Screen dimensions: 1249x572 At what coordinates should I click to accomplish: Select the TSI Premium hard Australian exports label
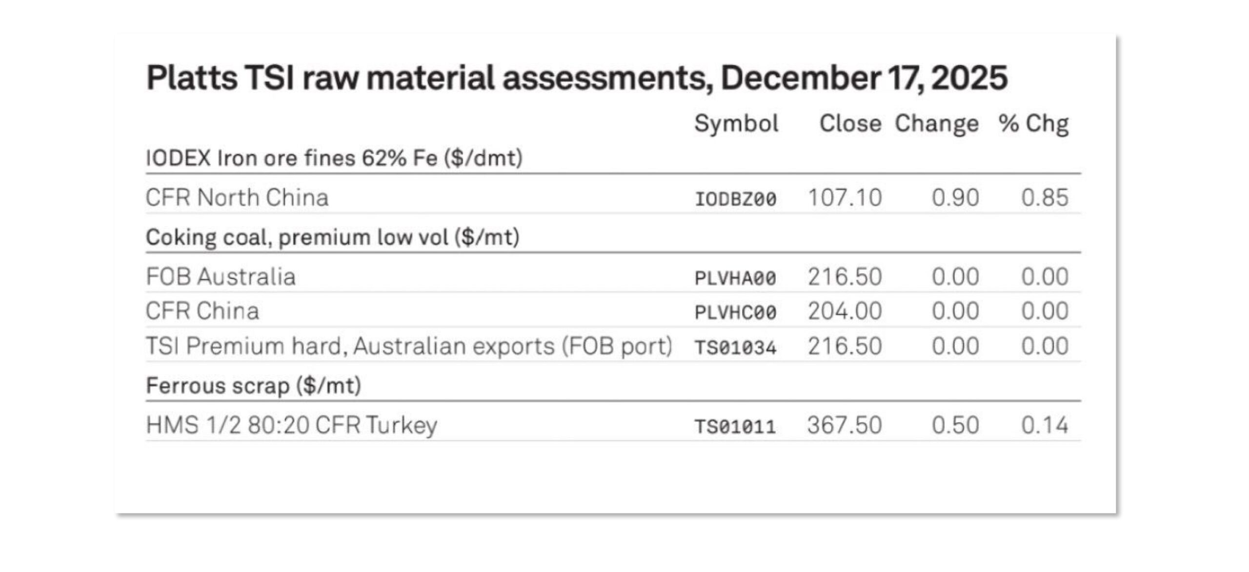(x=409, y=346)
